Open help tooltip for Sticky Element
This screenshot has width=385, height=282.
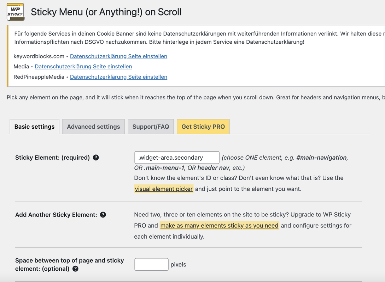(x=96, y=158)
